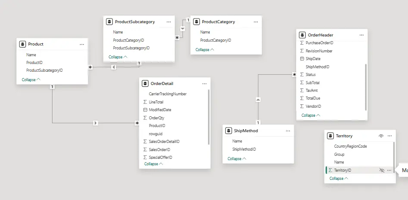Open the Product table more options menu

click(x=82, y=44)
